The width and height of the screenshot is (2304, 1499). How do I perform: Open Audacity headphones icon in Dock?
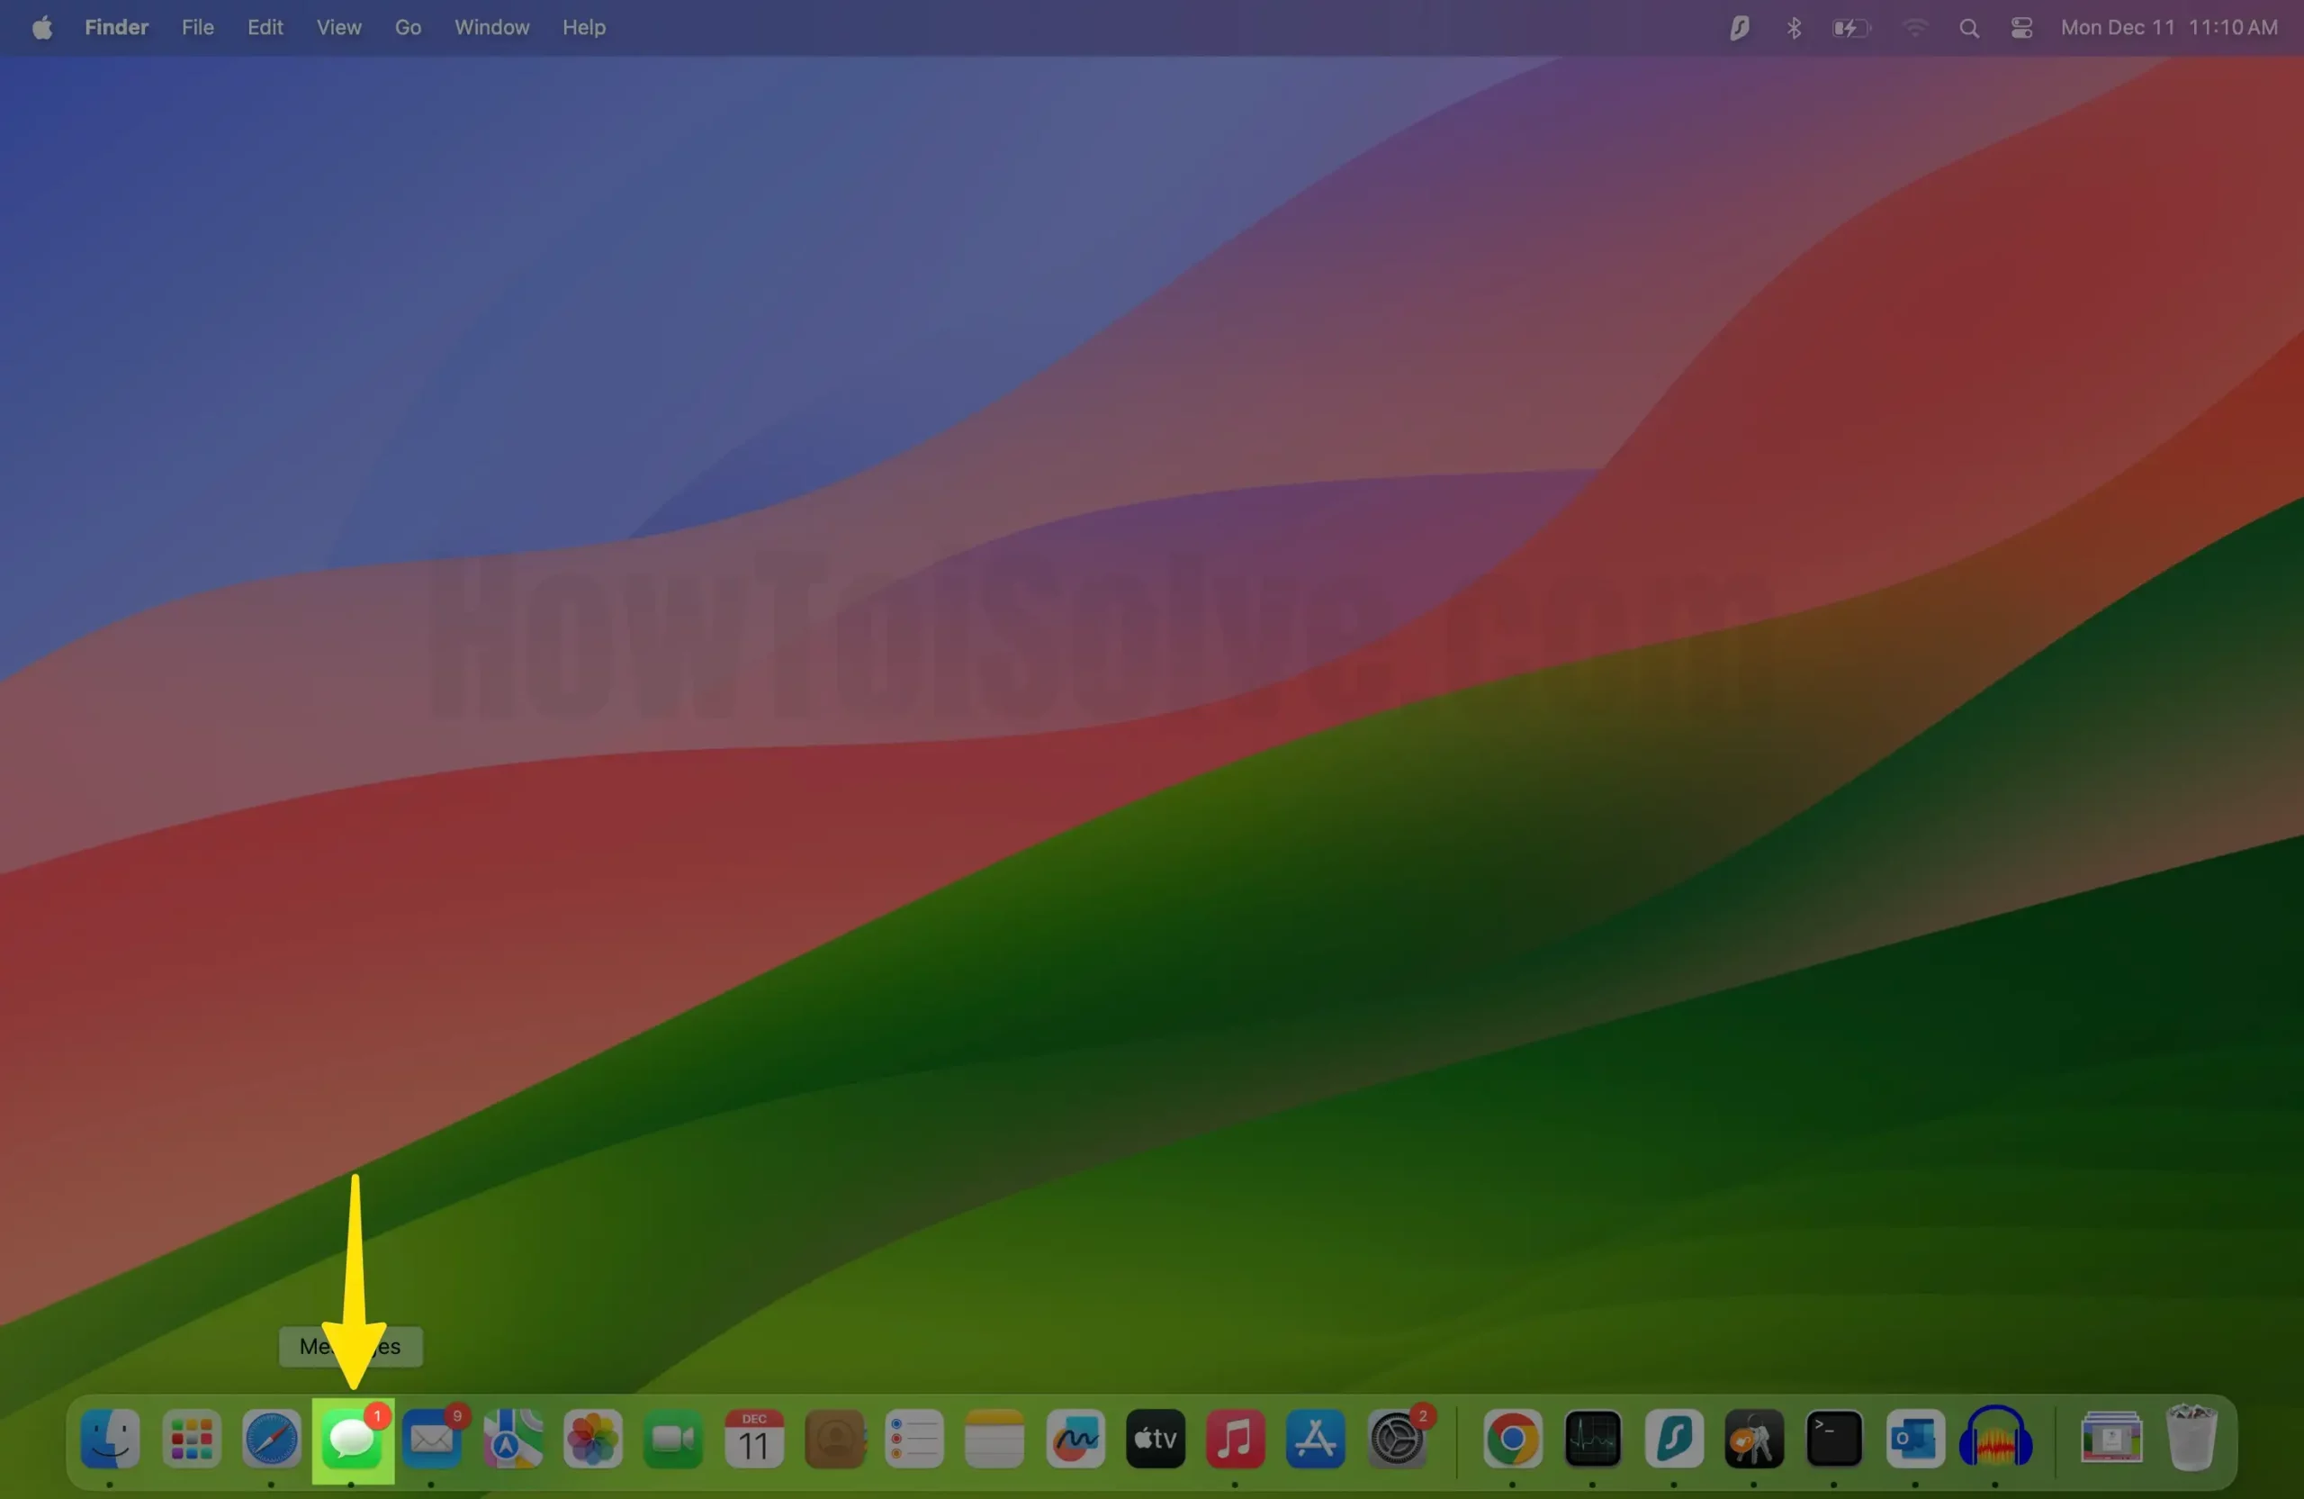[x=1995, y=1439]
